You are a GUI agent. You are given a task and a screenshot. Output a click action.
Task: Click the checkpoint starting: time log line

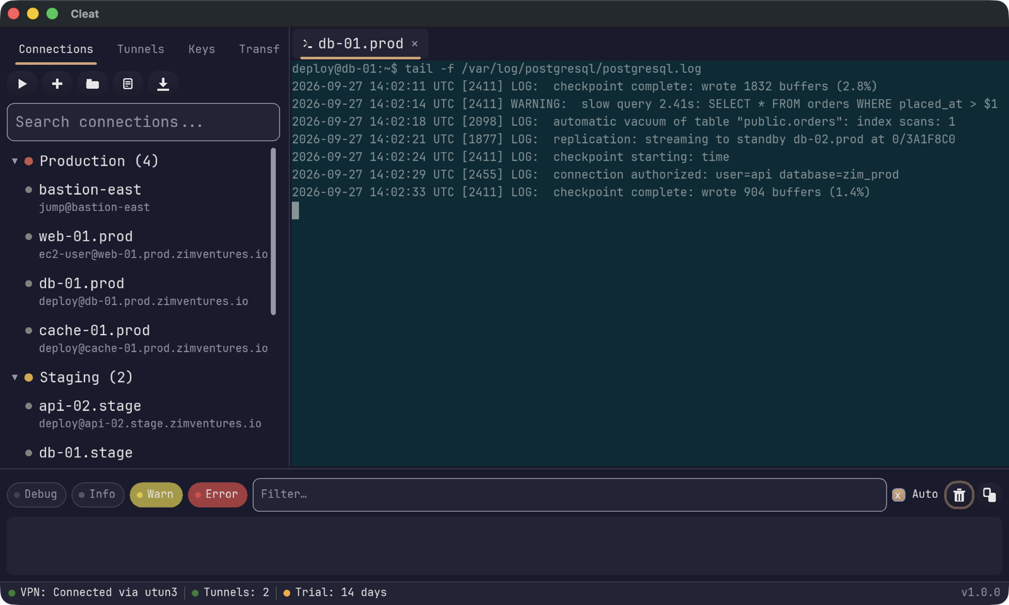[510, 157]
